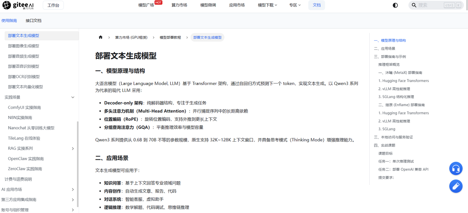Expand the RAG 实操系列 sidebar item
The image size is (468, 213).
coord(39,149)
